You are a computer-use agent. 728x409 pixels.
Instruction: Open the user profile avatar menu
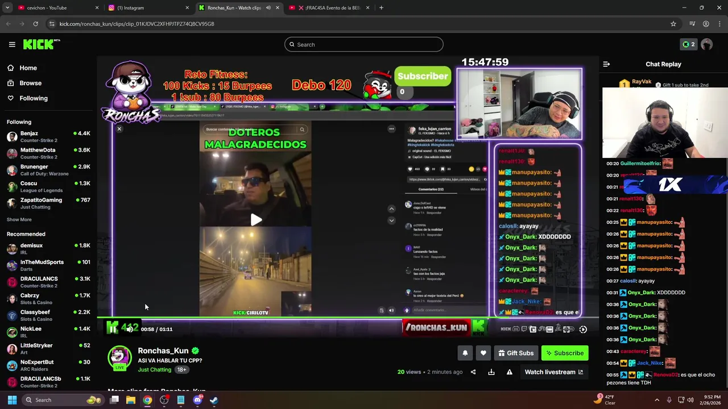tap(707, 44)
